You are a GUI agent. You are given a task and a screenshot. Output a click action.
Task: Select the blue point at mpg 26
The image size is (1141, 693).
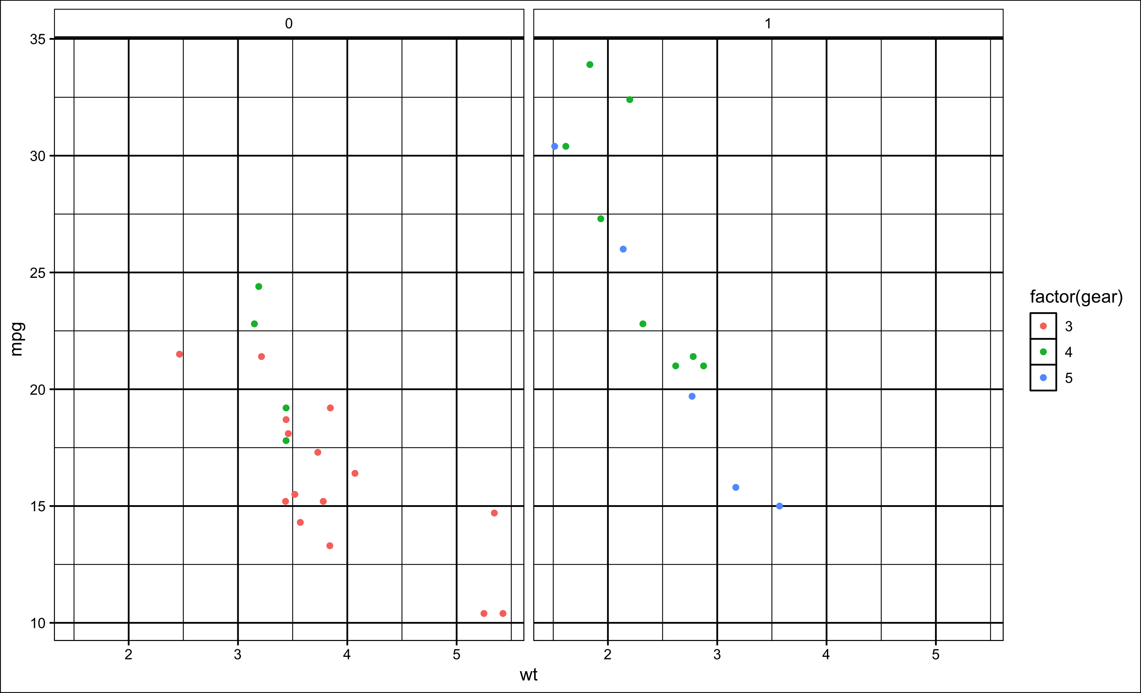(x=623, y=250)
